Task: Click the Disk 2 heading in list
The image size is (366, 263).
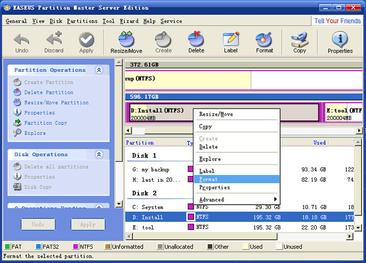Action: point(144,193)
